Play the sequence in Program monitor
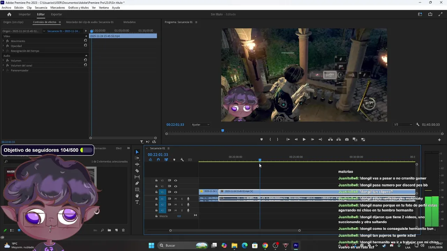The height and width of the screenshot is (251, 447). [304, 139]
